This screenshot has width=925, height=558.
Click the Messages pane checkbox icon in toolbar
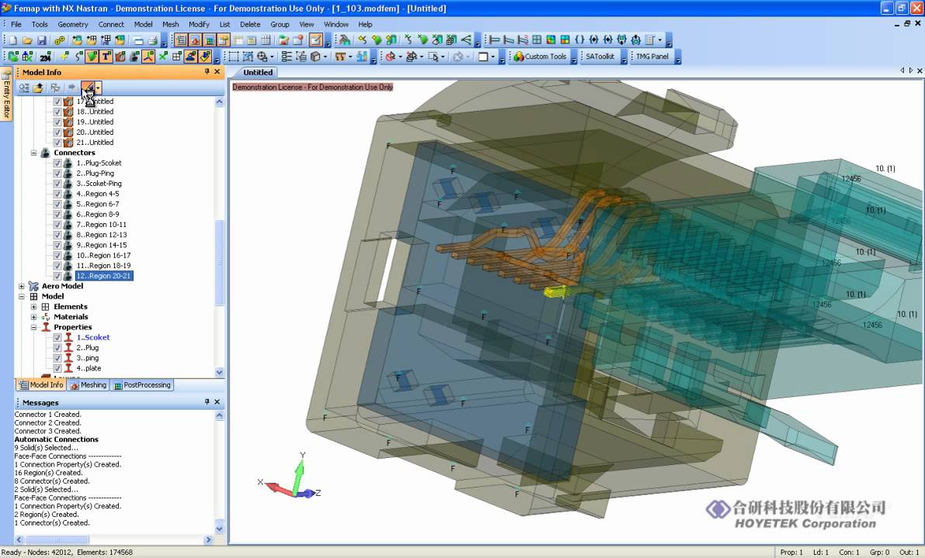pyautogui.click(x=316, y=40)
